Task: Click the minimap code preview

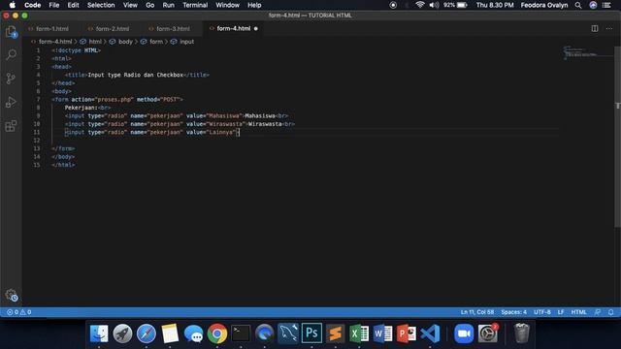Action: (x=580, y=53)
